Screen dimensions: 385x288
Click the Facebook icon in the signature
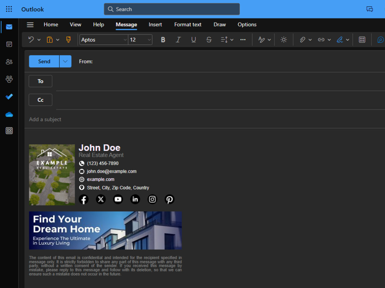(x=84, y=199)
